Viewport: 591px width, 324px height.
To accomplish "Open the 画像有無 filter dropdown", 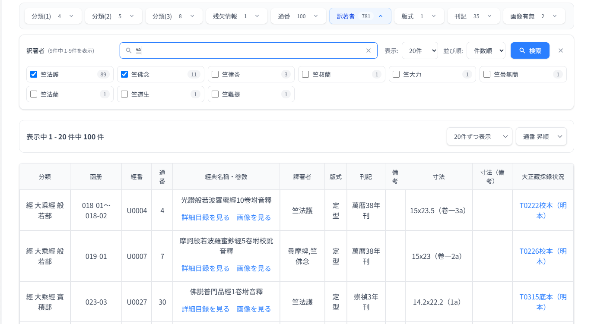I will click(x=534, y=16).
